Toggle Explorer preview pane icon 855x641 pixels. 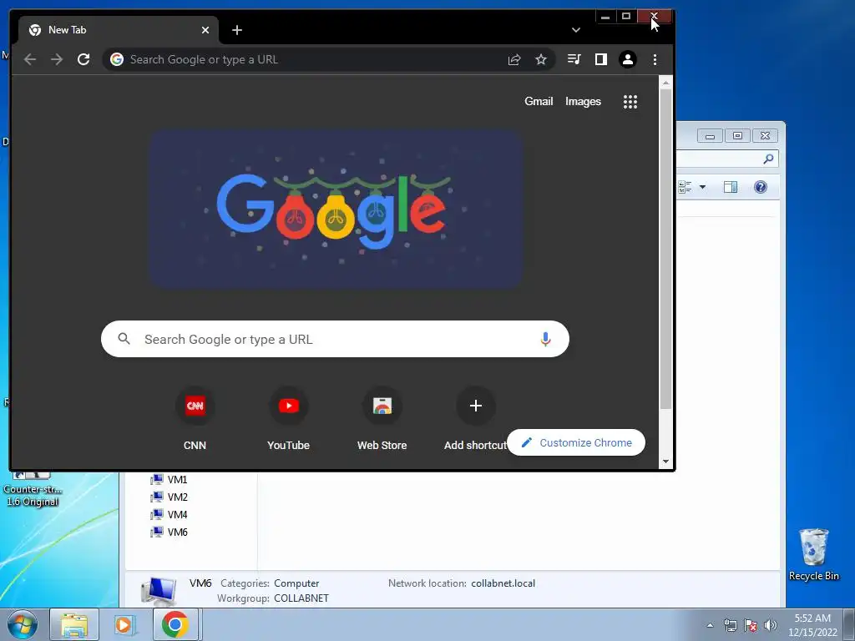[730, 187]
